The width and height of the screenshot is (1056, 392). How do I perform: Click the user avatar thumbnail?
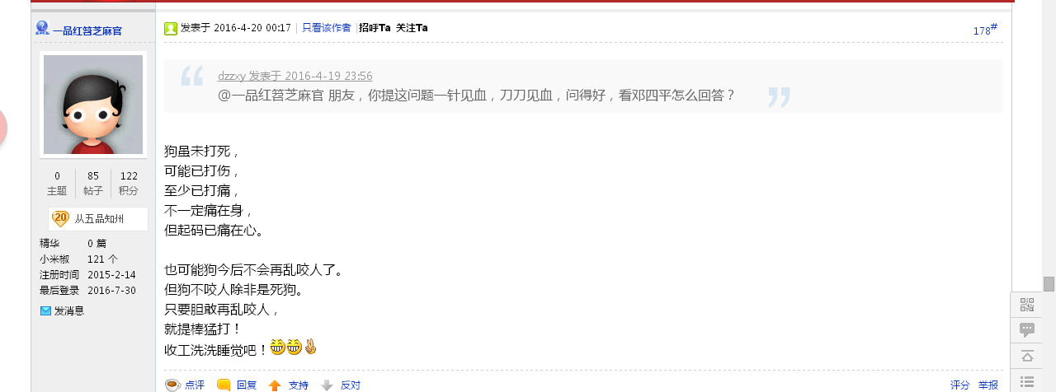tap(93, 105)
